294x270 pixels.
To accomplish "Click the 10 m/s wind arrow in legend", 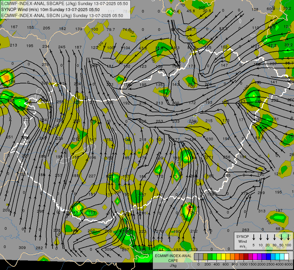I will tap(261, 237).
